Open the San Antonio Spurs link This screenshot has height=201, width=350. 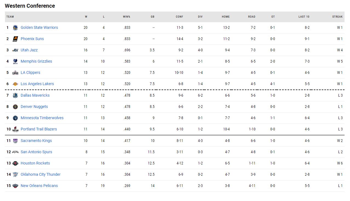pyautogui.click(x=36, y=152)
